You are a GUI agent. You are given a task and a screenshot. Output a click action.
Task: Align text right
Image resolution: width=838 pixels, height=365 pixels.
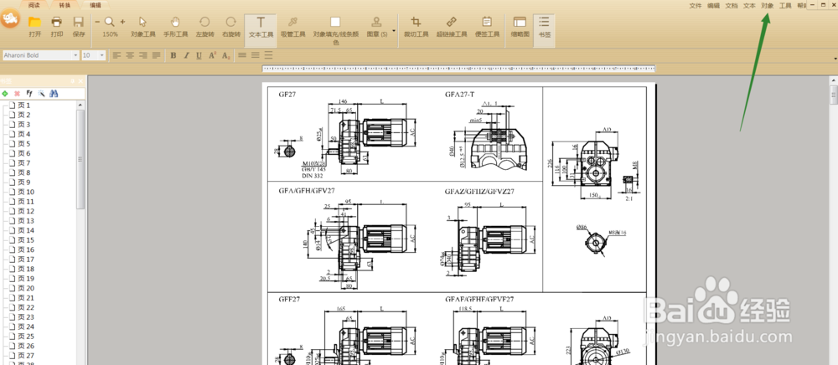click(142, 55)
